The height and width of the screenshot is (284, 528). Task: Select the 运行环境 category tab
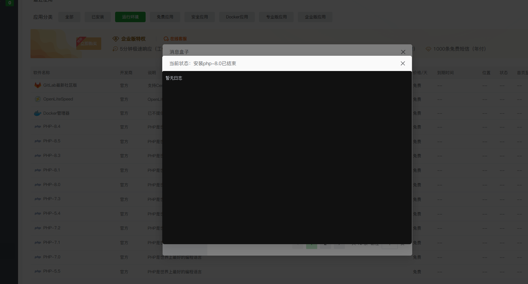coord(130,17)
